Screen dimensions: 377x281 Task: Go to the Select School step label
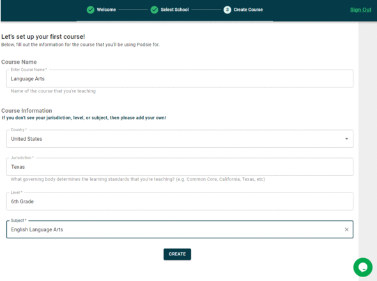[x=174, y=10]
